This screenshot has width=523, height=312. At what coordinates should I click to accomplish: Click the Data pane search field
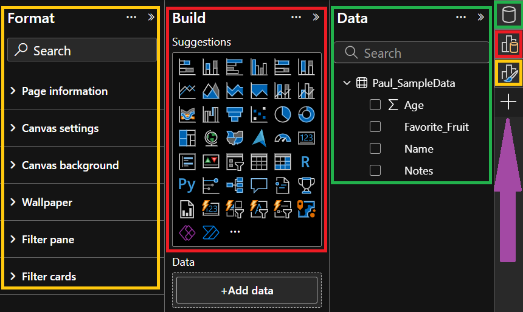[x=411, y=54]
